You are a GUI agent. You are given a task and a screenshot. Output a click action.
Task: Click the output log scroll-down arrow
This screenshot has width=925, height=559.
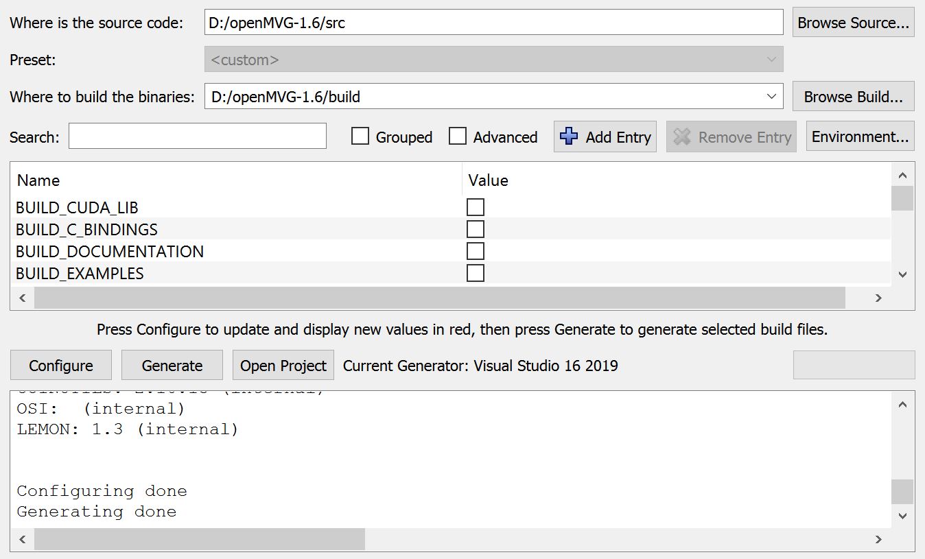pyautogui.click(x=902, y=516)
